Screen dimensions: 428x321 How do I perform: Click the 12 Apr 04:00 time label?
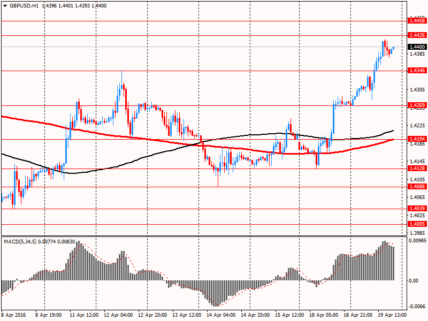pos(118,315)
